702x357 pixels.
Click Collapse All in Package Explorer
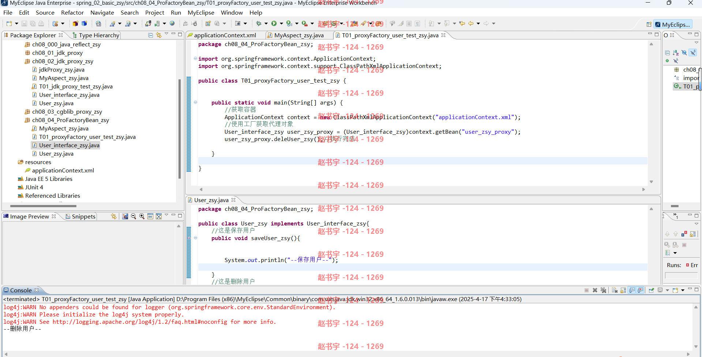150,35
